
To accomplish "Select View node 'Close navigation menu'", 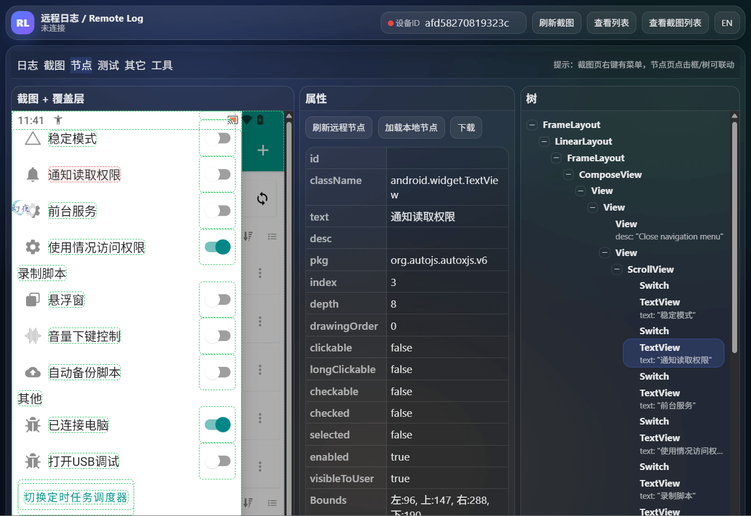I will pos(668,230).
